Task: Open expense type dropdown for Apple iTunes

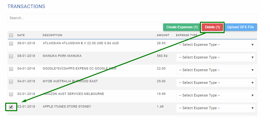Action: coord(216,108)
